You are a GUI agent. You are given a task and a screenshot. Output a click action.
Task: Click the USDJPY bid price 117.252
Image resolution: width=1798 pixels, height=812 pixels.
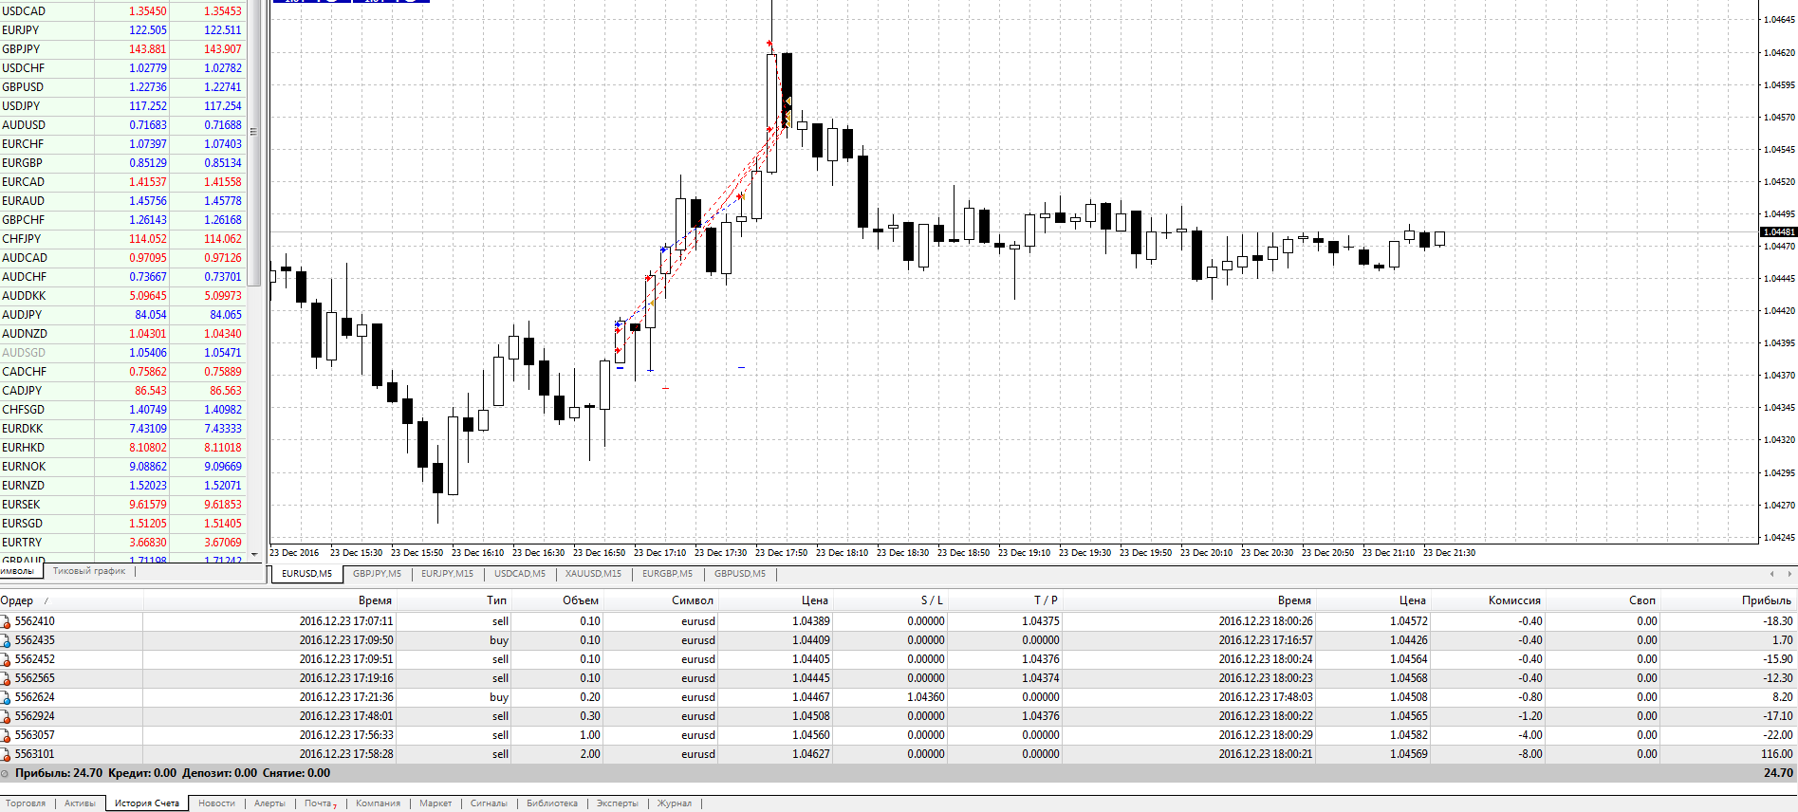tap(148, 106)
